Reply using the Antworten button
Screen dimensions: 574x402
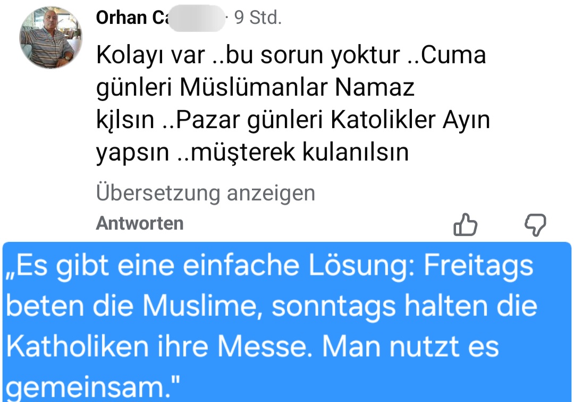click(140, 223)
